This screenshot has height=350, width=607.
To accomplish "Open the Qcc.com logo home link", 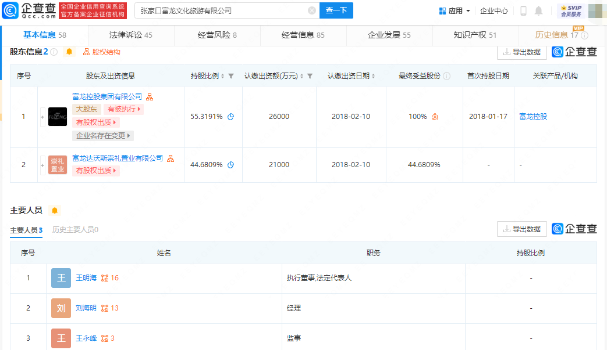I will [29, 10].
